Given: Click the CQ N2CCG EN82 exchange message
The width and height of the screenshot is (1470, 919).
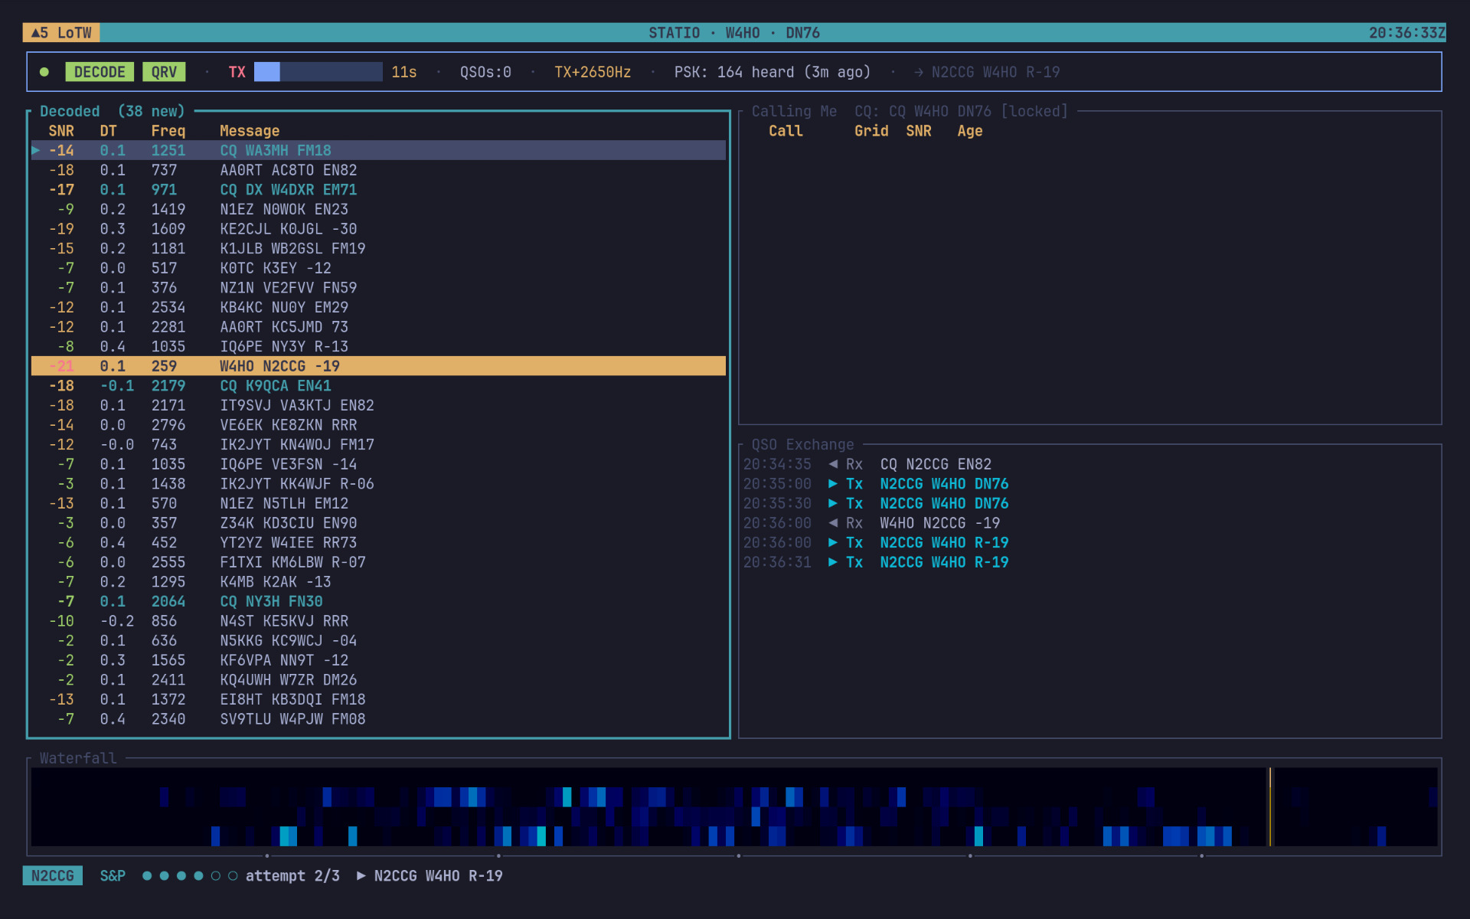Looking at the screenshot, I should [x=936, y=464].
